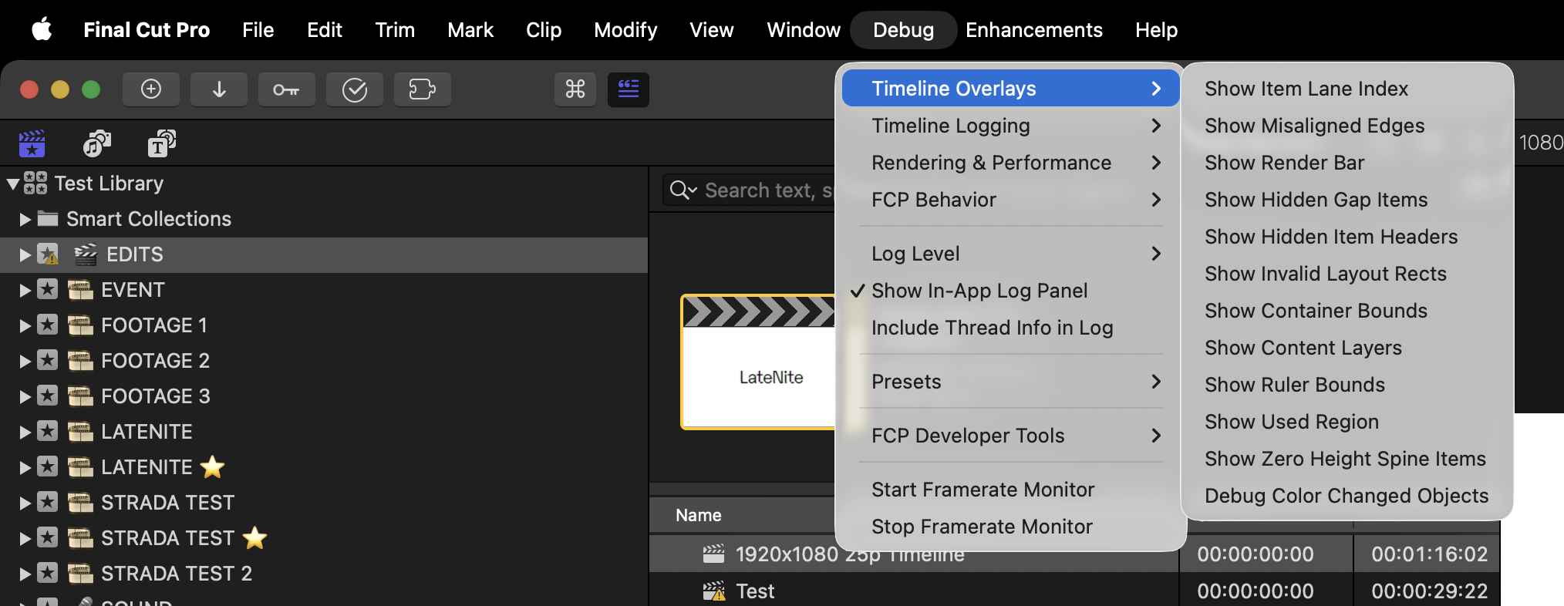Collapse the Test Library tree
This screenshot has width=1564, height=606.
point(13,184)
